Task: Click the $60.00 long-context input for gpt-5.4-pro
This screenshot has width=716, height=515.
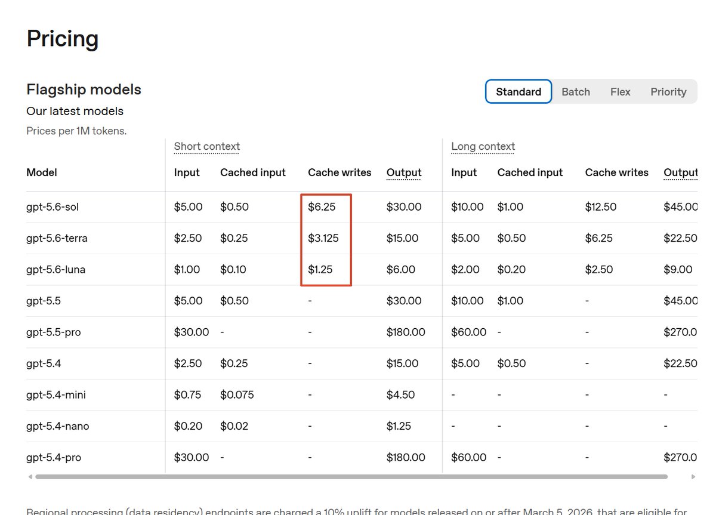Action: click(469, 458)
